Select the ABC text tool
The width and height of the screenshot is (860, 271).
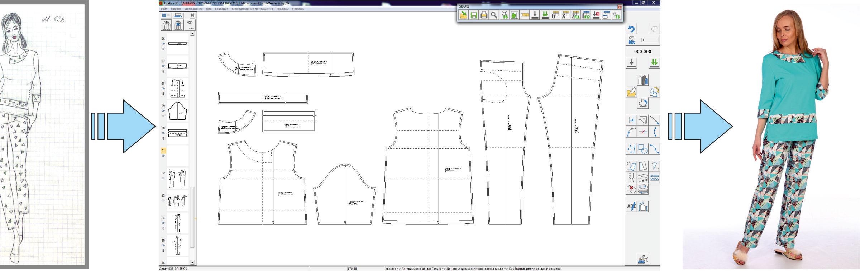632,206
